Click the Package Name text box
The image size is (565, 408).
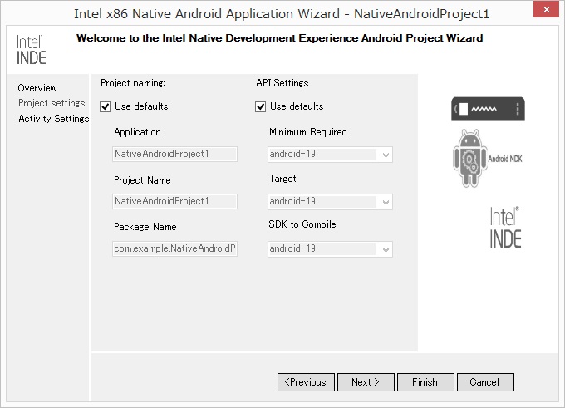coord(175,248)
